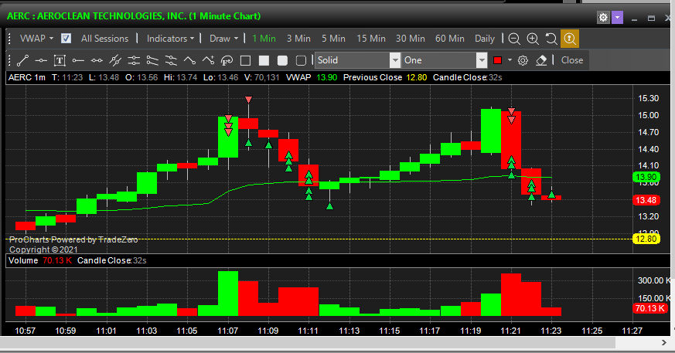This screenshot has height=353, width=675.
Task: Switch to 30 Min timeframe
Action: 411,39
